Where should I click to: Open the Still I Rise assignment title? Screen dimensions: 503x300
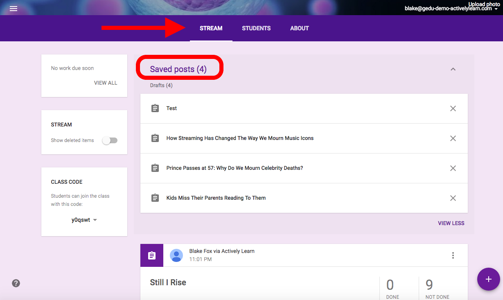pos(168,282)
